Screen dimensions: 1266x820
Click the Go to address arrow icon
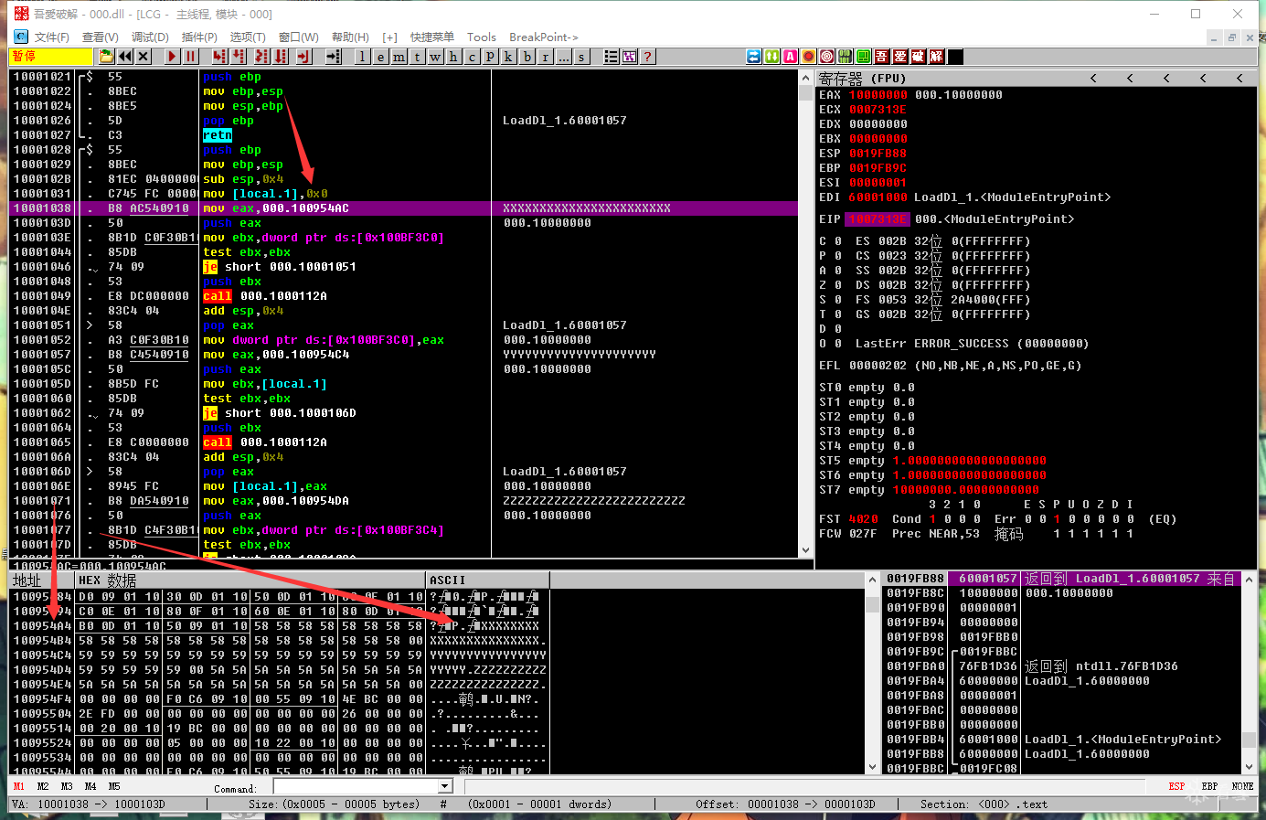pyautogui.click(x=334, y=57)
